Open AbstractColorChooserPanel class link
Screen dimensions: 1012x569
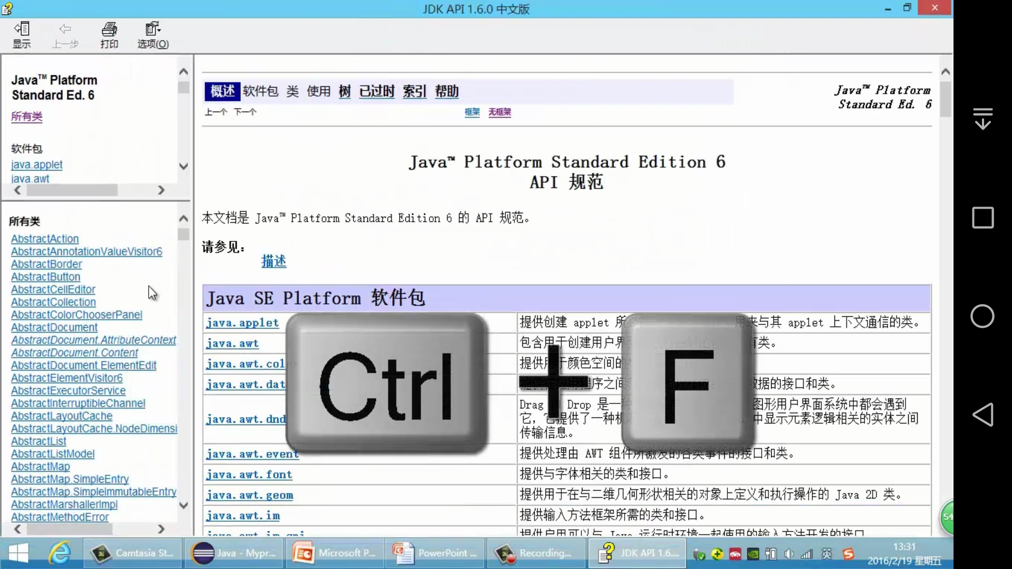76,315
